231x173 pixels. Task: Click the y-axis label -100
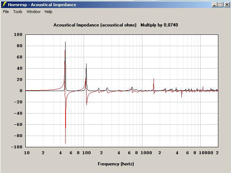point(17,147)
